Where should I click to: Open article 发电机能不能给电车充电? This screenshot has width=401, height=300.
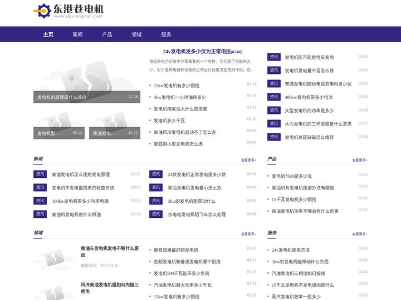click(x=309, y=57)
